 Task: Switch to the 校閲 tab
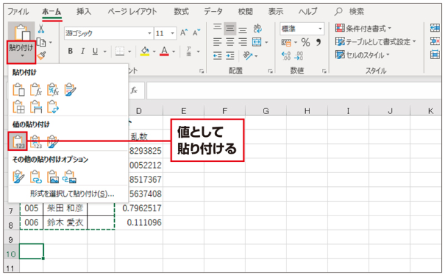click(x=245, y=11)
